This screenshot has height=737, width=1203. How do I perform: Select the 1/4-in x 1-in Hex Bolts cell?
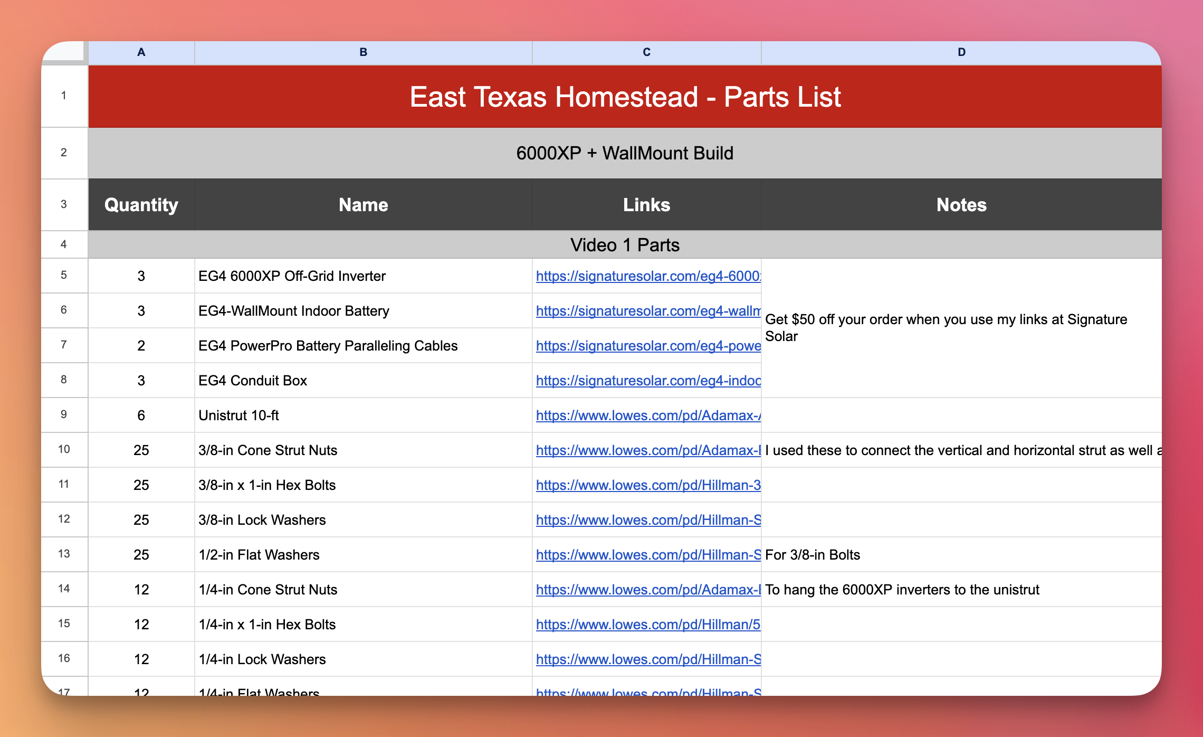click(364, 625)
